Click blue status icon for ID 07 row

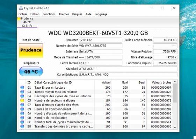tap(22, 105)
